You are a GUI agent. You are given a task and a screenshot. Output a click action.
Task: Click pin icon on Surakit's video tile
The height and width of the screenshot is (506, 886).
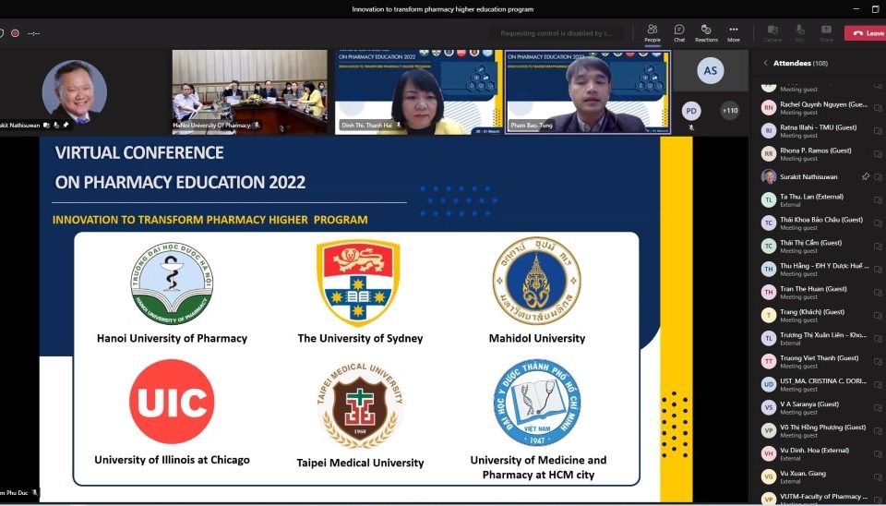coord(66,126)
